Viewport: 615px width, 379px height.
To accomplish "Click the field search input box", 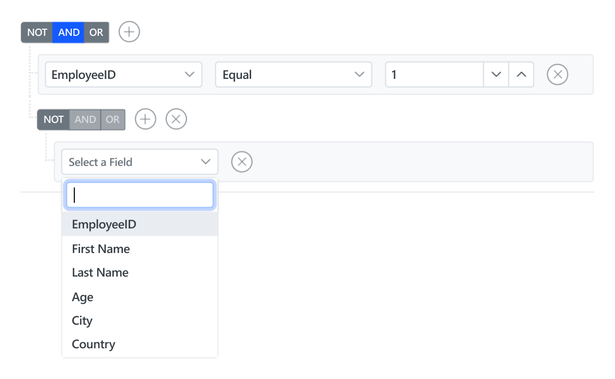I will pyautogui.click(x=139, y=195).
